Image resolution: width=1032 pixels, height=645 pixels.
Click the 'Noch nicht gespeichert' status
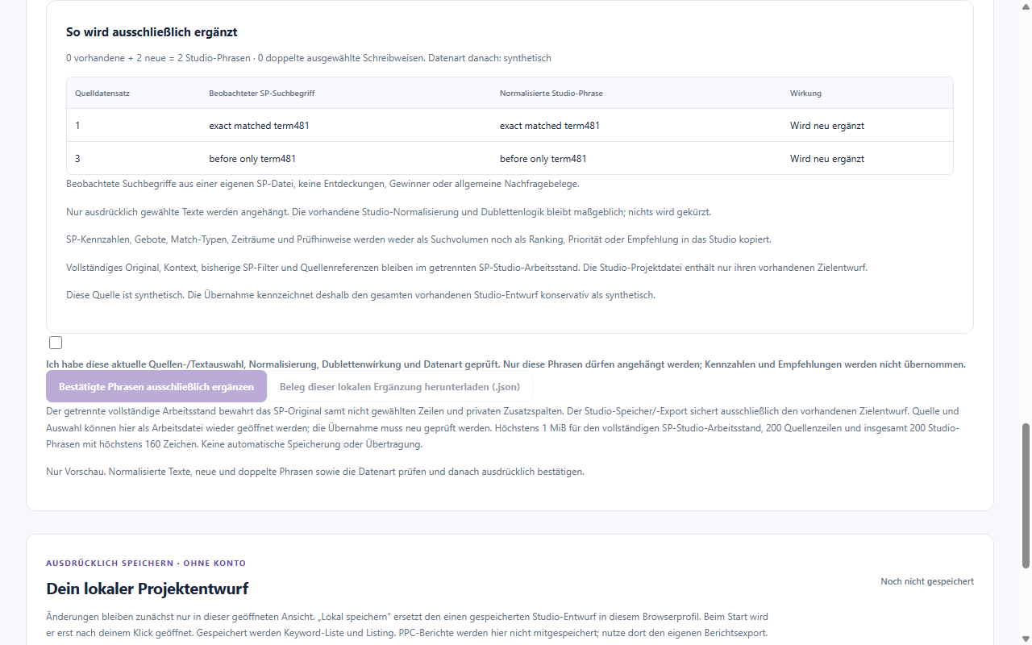point(927,581)
